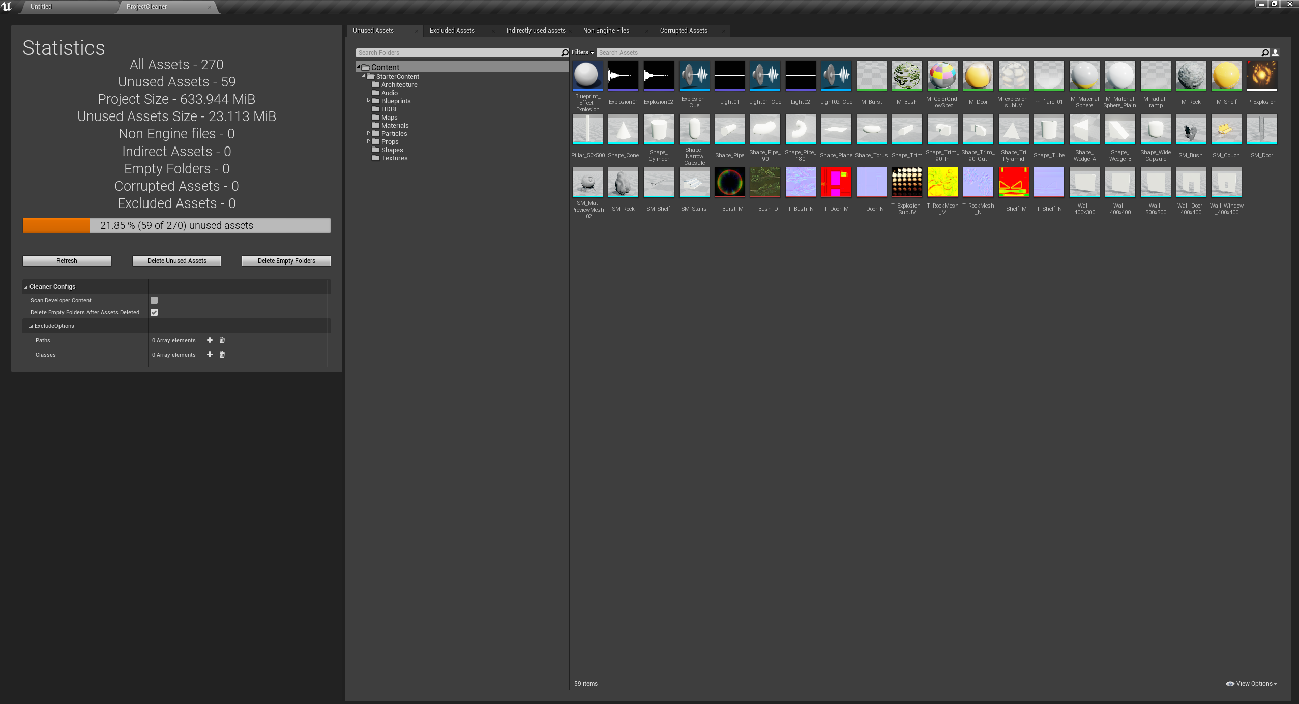The width and height of the screenshot is (1299, 704).
Task: Click the Search Folders magnifier icon
Action: (565, 53)
